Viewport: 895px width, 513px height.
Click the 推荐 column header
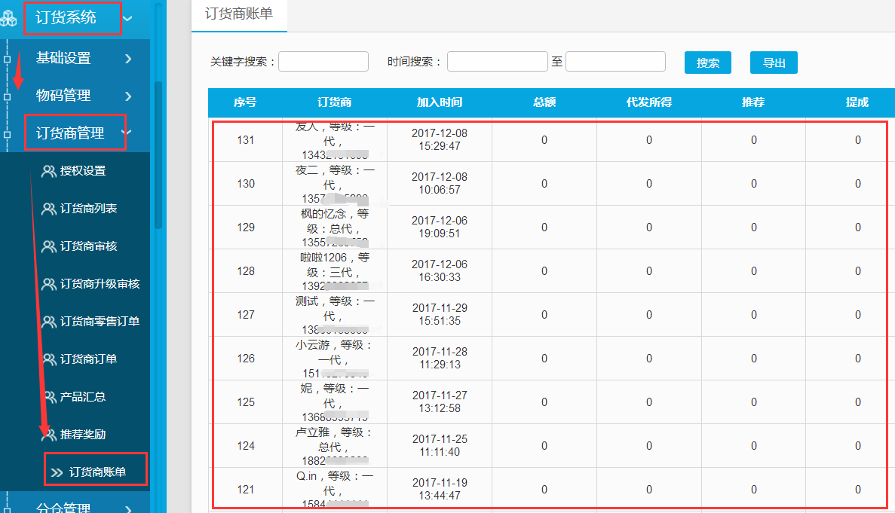(x=753, y=102)
